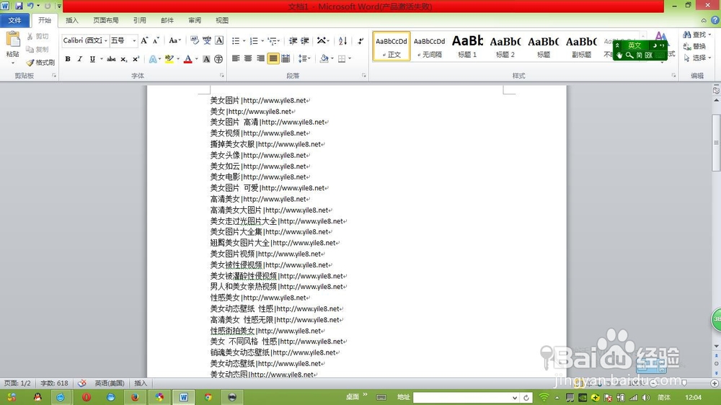The image size is (721, 405).
Task: Open the Line Spacing dropdown
Action: (x=304, y=58)
